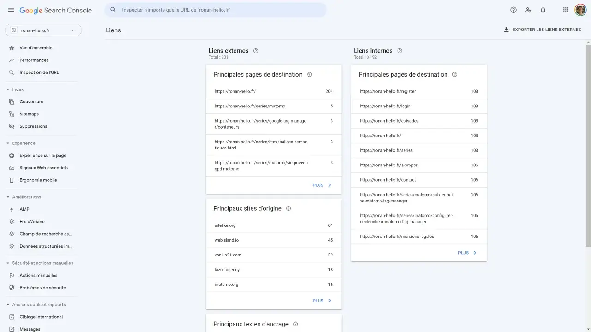
Task: Open the account profile avatar
Action: coord(580,10)
